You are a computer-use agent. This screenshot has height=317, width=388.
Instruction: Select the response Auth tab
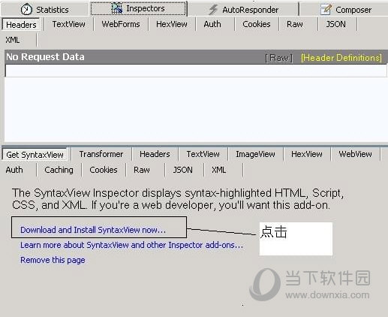[x=14, y=170]
